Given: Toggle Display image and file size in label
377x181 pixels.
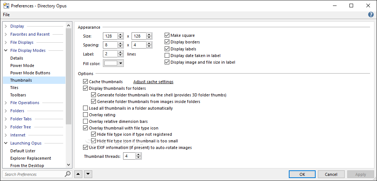Looking at the screenshot, I should point(167,62).
